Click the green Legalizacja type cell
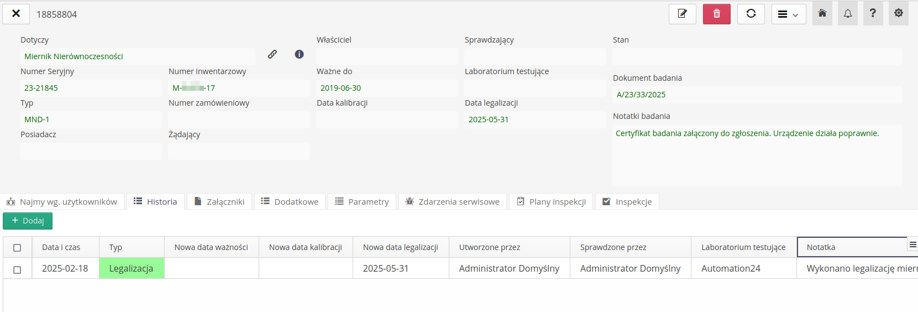The height and width of the screenshot is (312, 918). tap(132, 268)
